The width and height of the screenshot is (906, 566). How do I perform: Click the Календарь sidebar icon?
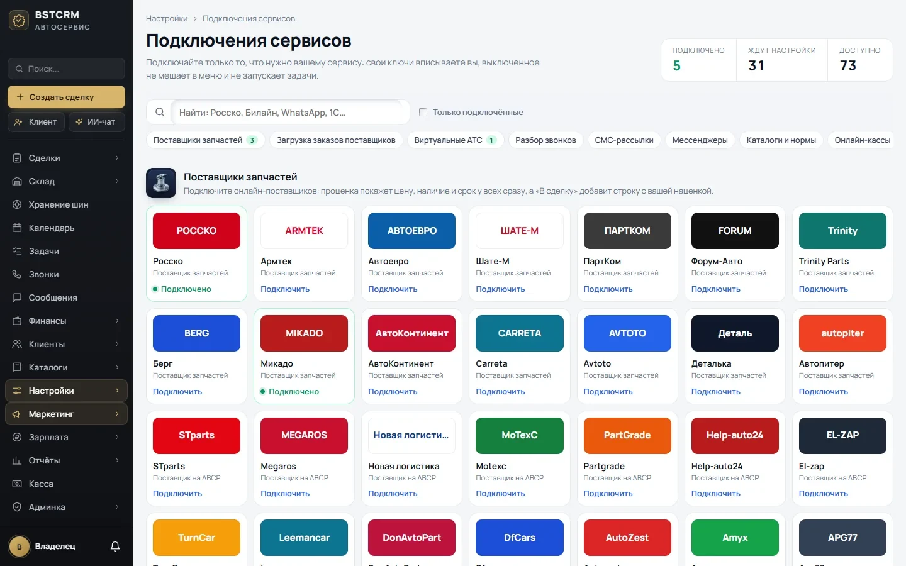(17, 228)
